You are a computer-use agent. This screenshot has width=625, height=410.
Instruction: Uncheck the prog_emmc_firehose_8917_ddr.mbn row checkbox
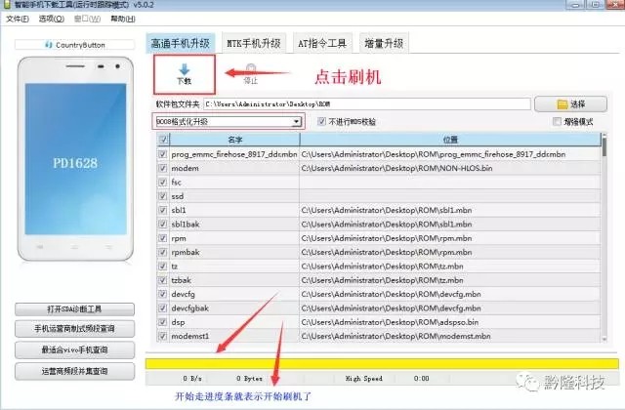click(163, 154)
